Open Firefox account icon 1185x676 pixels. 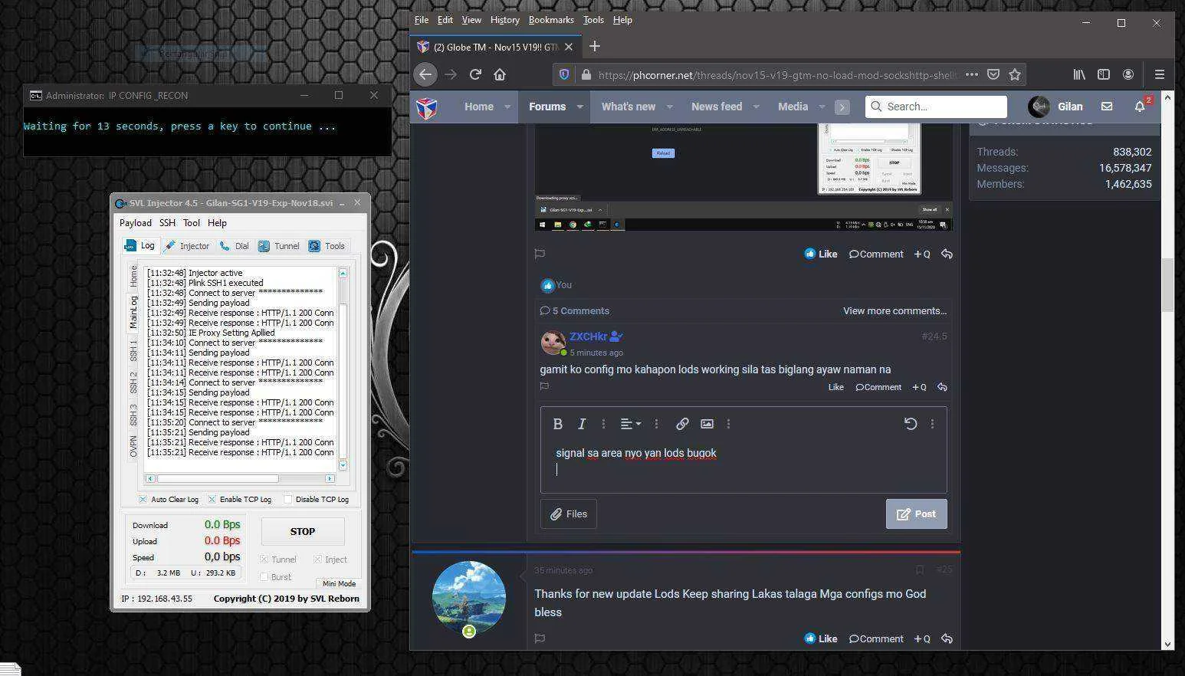coord(1128,74)
